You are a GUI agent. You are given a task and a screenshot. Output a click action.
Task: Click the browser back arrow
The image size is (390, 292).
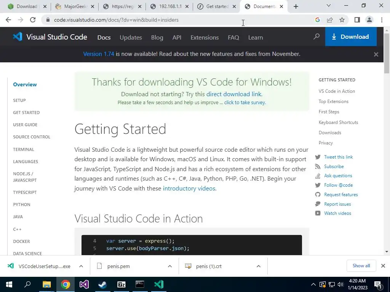click(x=8, y=20)
